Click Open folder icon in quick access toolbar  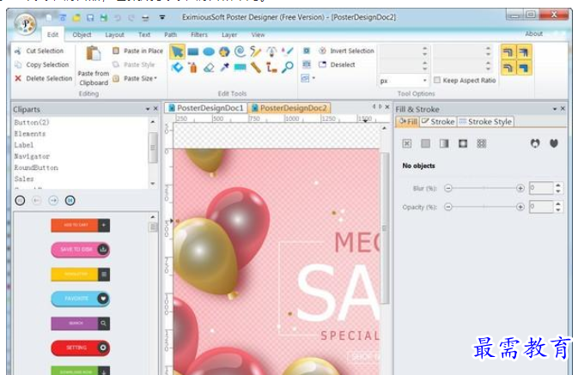click(x=76, y=18)
